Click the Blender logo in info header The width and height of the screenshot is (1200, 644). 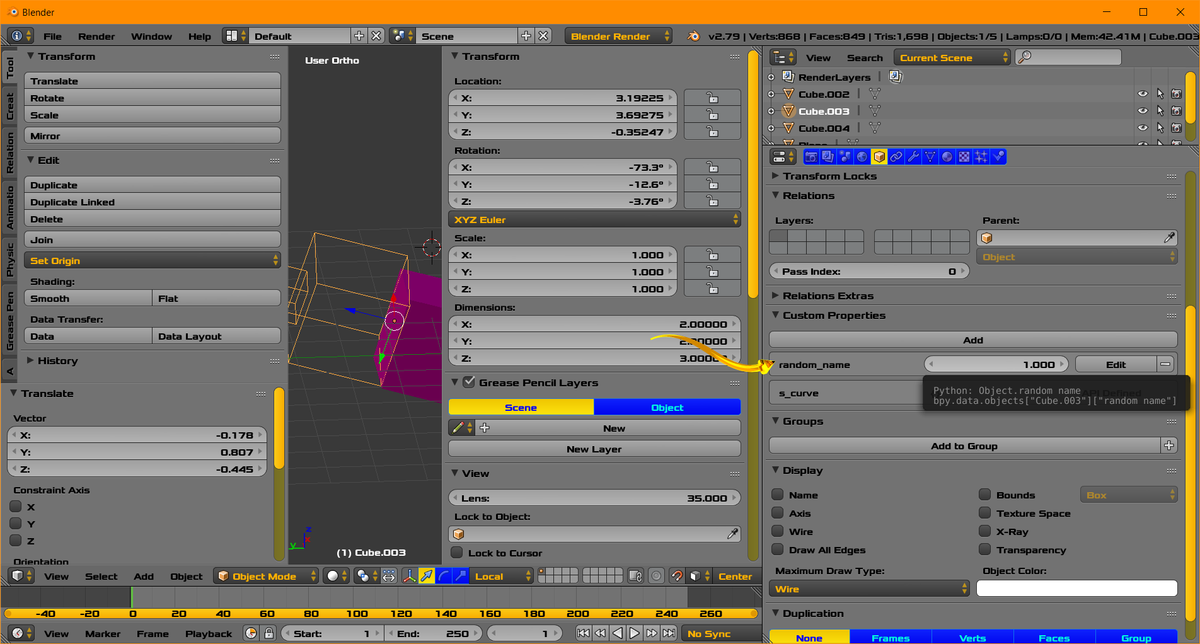point(693,37)
